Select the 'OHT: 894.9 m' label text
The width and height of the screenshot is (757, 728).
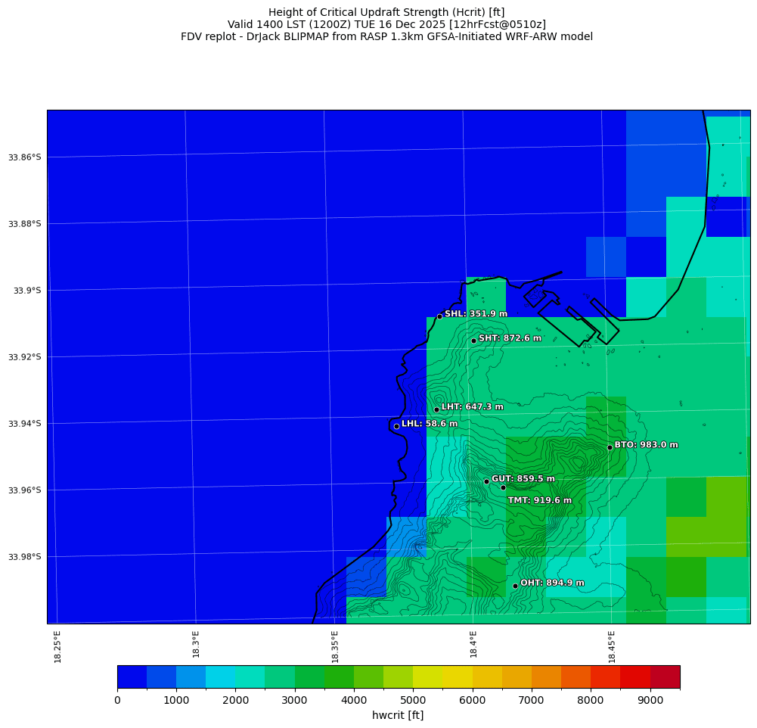[x=552, y=583]
